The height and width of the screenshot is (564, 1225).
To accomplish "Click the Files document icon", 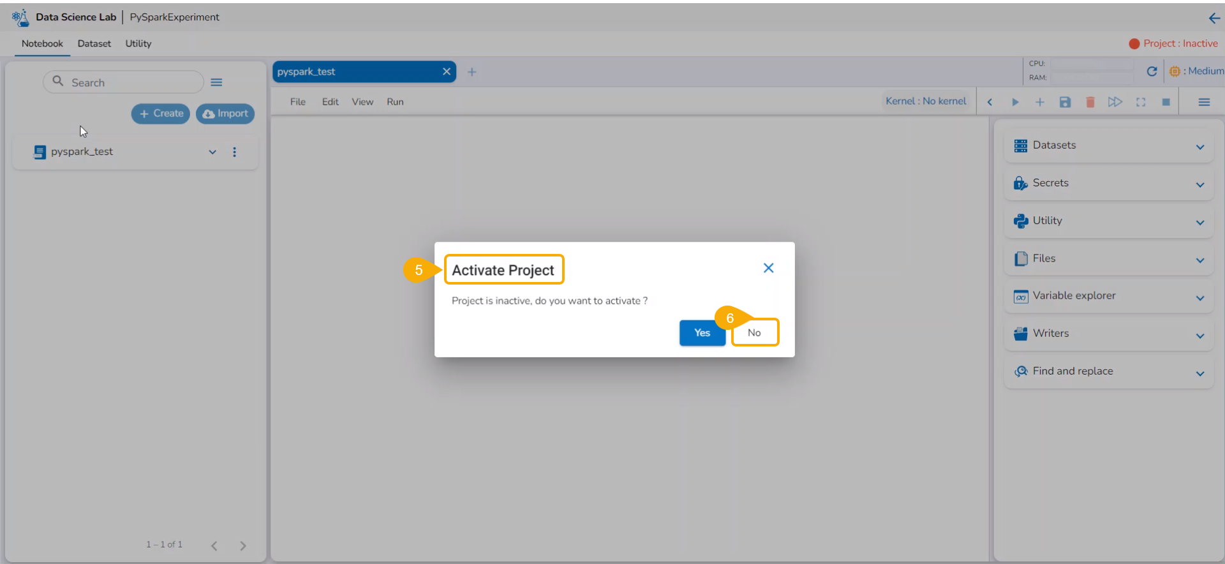I will 1021,258.
